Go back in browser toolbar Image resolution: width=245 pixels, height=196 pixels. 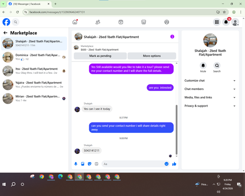point(4,12)
